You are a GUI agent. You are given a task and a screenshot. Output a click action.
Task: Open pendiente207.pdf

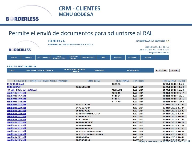(x=16, y=131)
